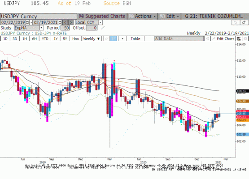
Task: Click the Period field showing 50
Action: point(65,28)
